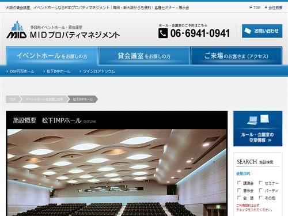Click the arrow icon before the TOP link

coord(251,7)
